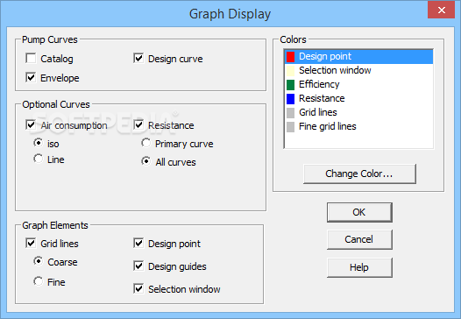
Task: Close the Graph Display dialog
Action: click(441, 11)
